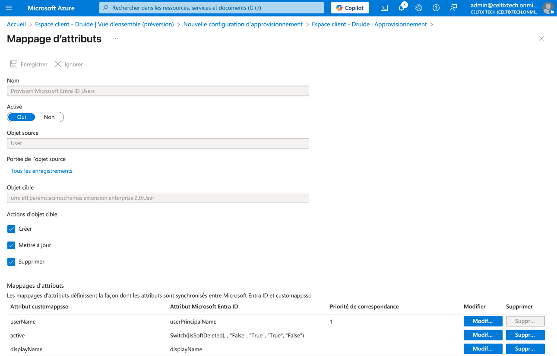Viewport: 557px width, 356px height.
Task: Click the Ignorer discard icon
Action: (58, 64)
